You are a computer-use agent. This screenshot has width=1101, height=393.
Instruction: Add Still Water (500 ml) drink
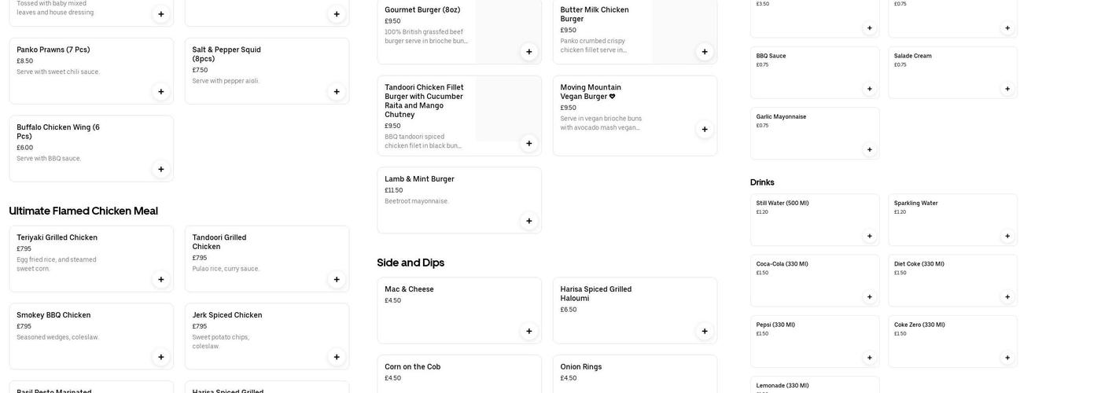[x=870, y=237]
